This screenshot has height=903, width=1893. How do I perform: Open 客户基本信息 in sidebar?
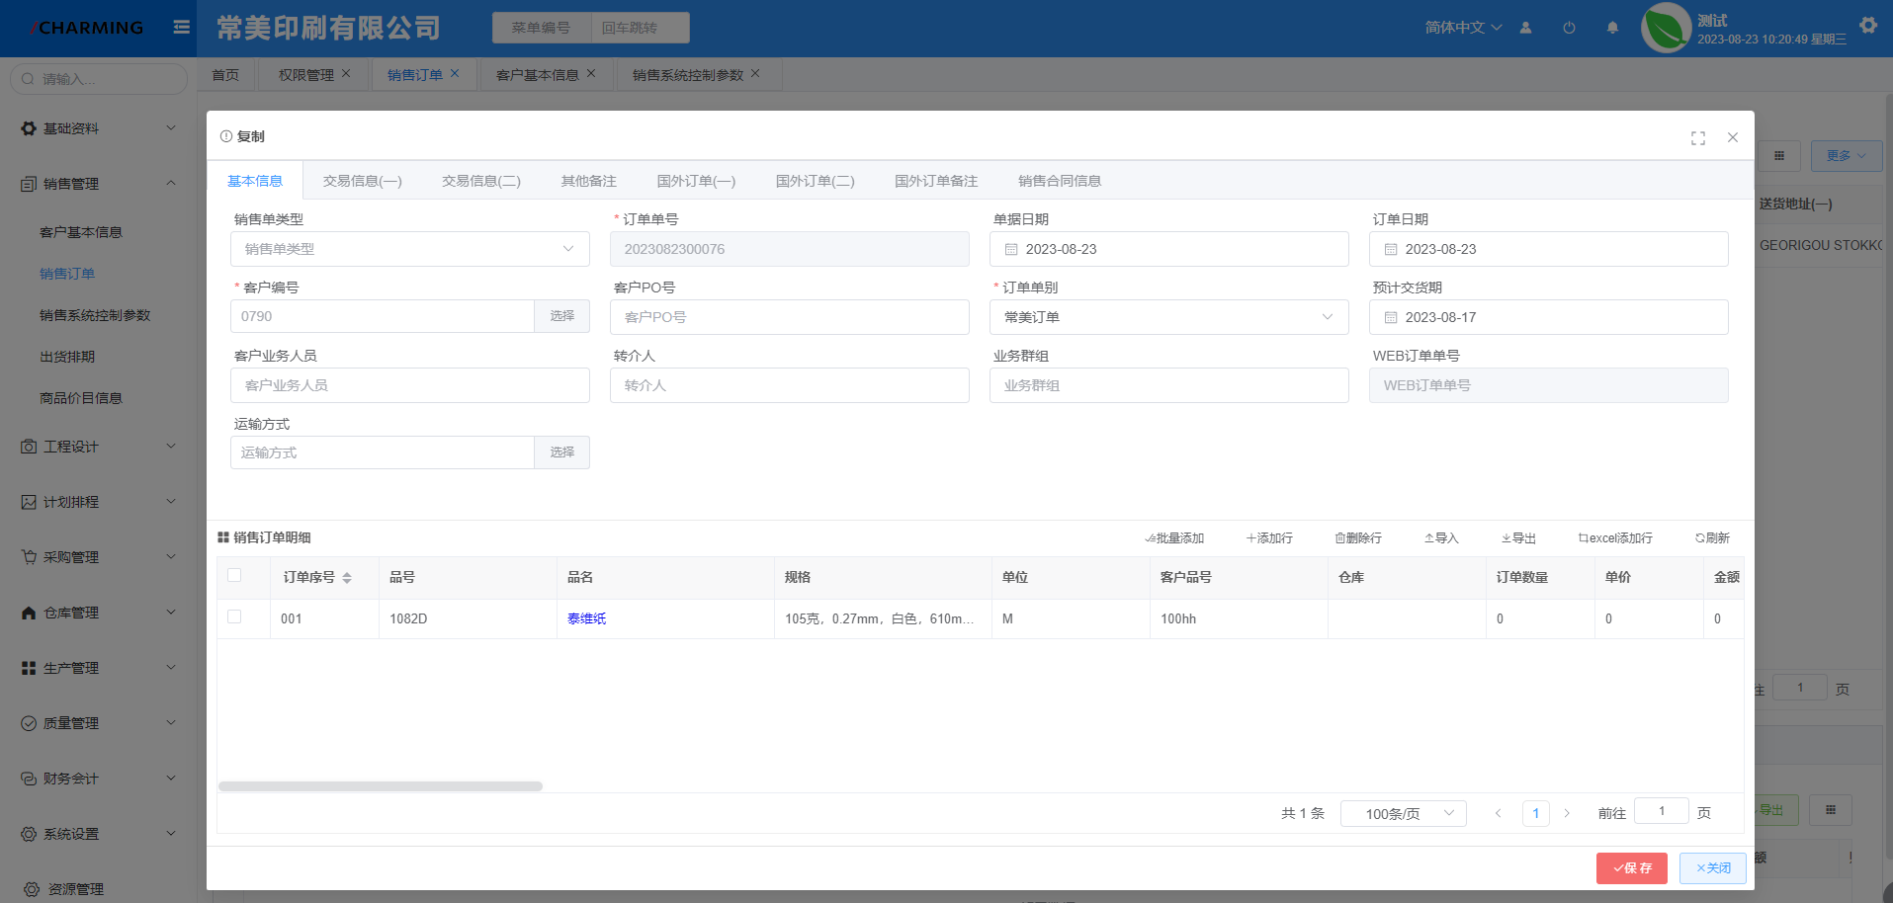click(81, 232)
